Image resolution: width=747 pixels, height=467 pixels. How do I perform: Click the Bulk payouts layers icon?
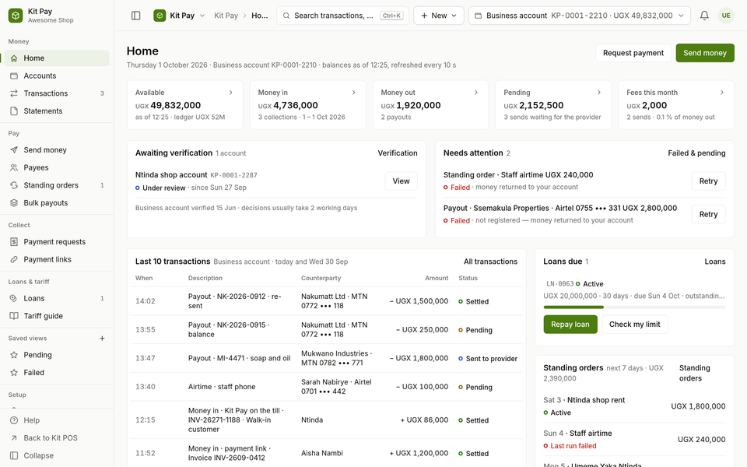click(14, 203)
